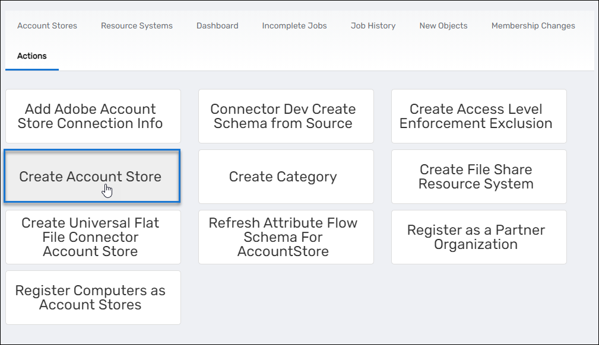Viewport: 599px width, 345px height.
Task: Select the blue-underlined tab in the navigation
Action: (32, 56)
